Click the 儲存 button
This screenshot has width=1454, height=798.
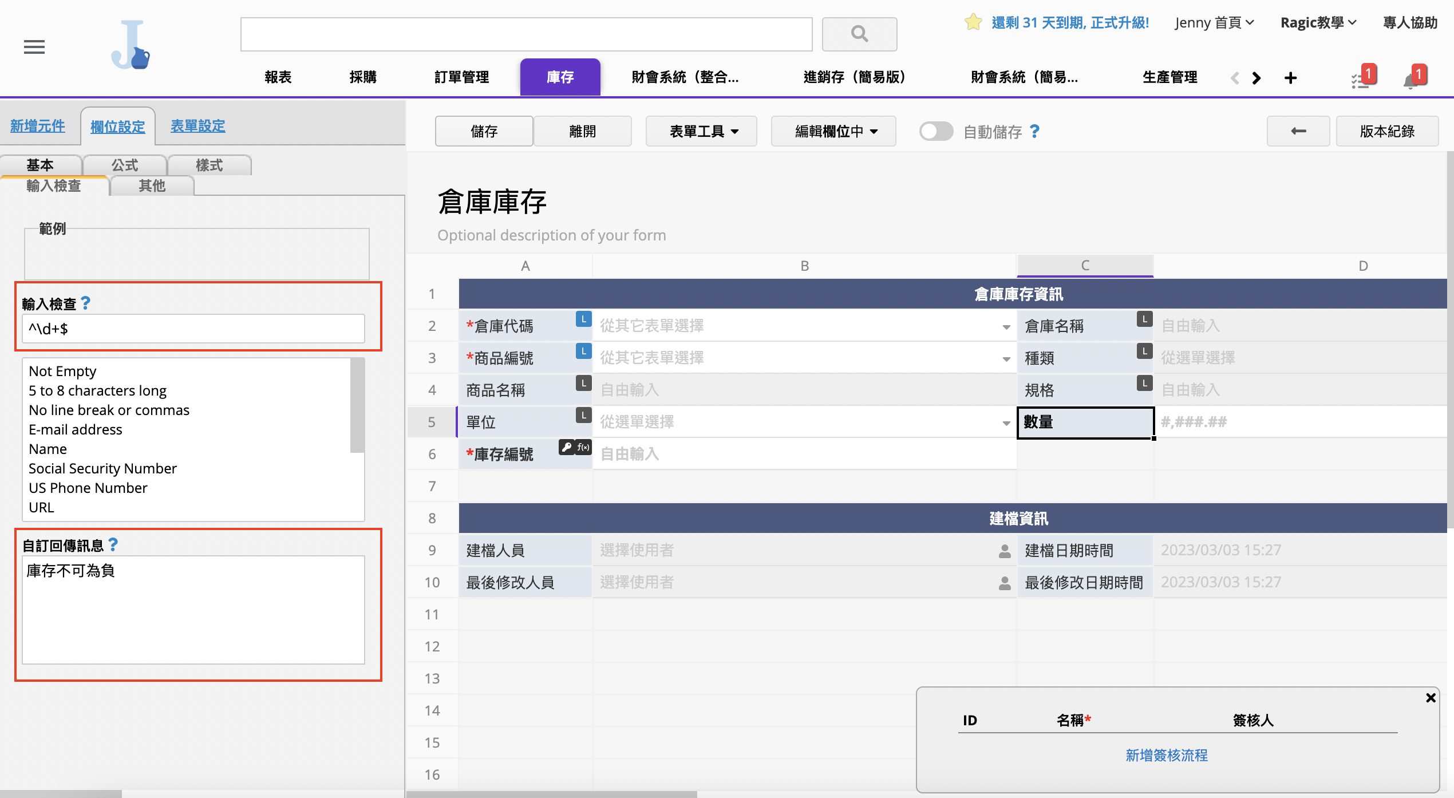click(x=484, y=131)
